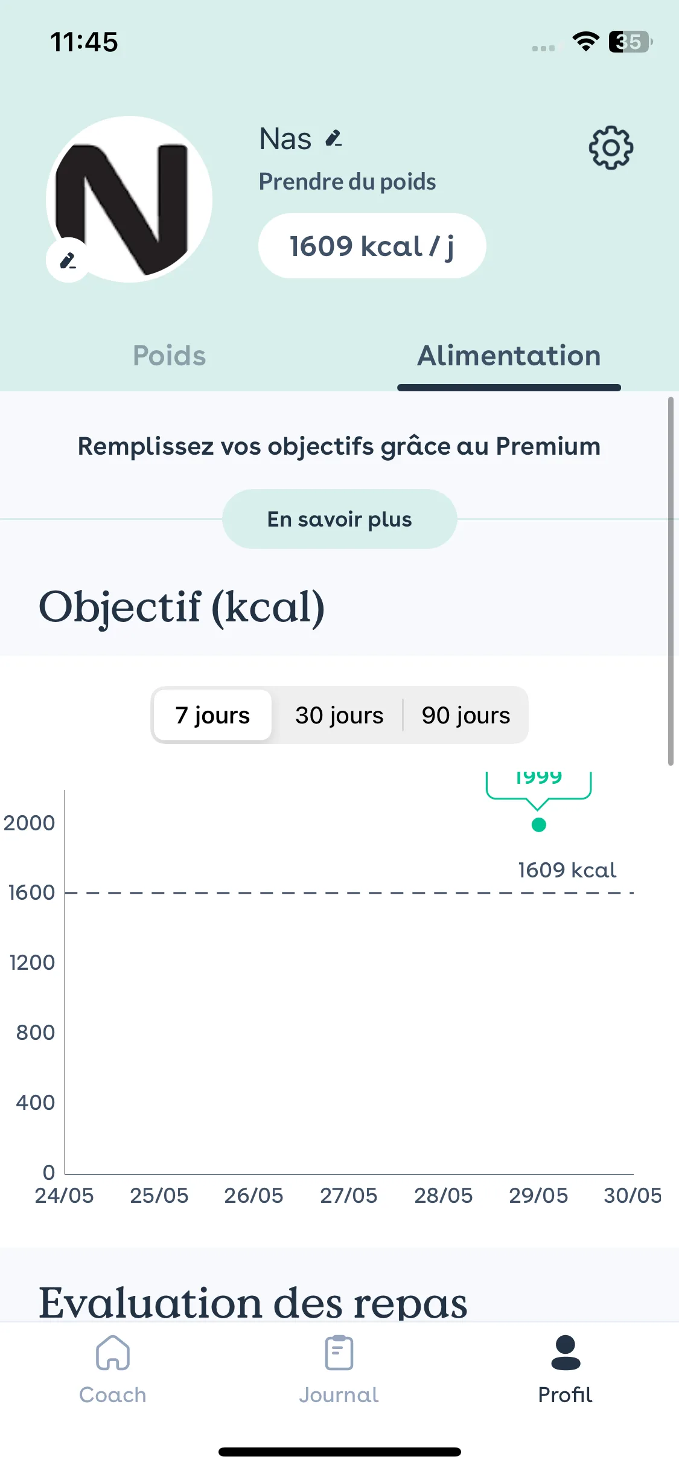Image resolution: width=679 pixels, height=1471 pixels.
Task: Tap the battery indicator icon
Action: (x=631, y=42)
